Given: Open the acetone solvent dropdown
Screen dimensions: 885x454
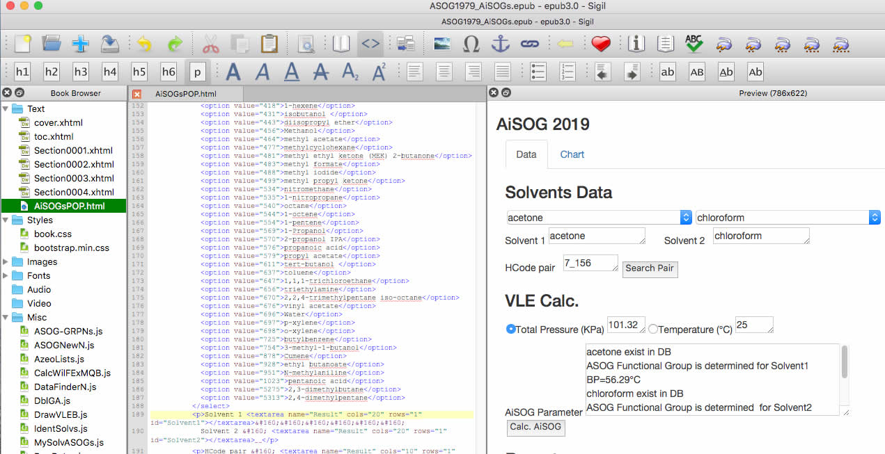Looking at the screenshot, I should (598, 218).
